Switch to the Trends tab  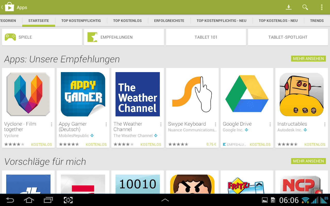[x=317, y=21]
